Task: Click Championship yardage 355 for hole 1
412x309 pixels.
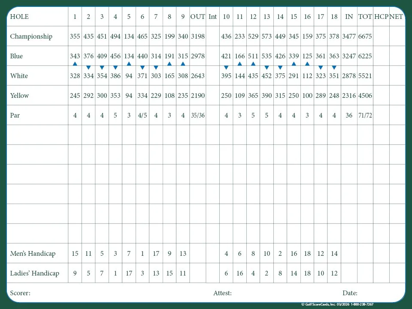Action: coord(75,36)
